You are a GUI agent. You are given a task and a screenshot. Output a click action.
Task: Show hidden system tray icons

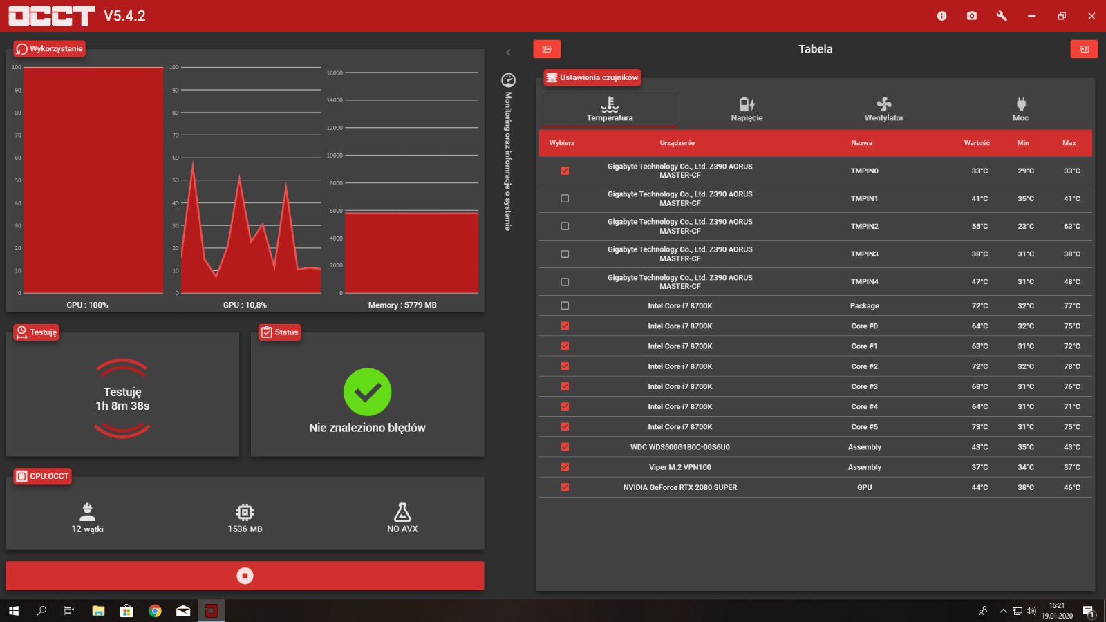pyautogui.click(x=1004, y=611)
